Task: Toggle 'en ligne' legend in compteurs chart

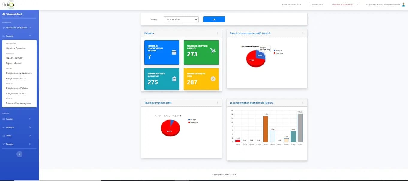Action: tap(192, 120)
